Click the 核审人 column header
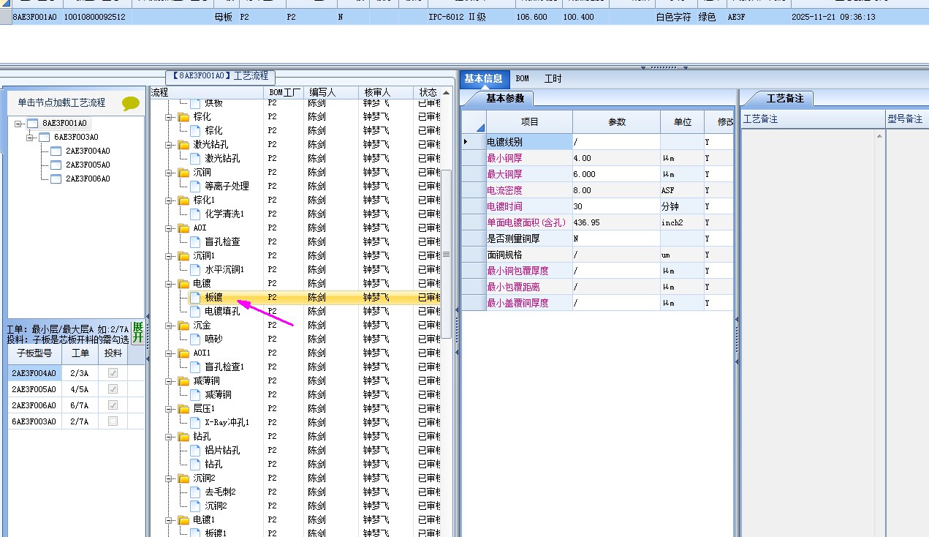Viewport: 929px width, 537px height. 385,92
